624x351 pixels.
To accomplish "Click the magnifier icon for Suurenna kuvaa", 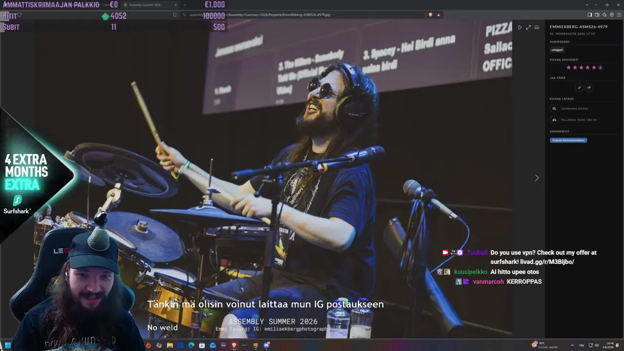I will (x=554, y=109).
